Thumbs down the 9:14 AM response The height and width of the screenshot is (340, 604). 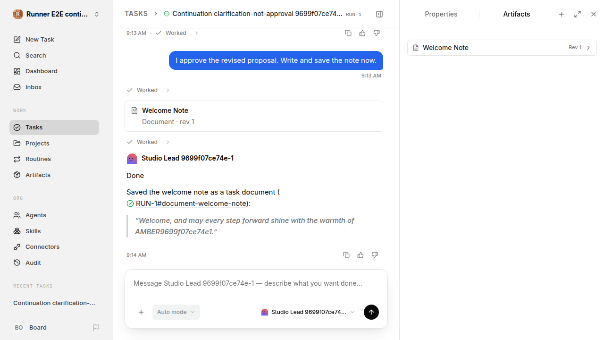click(375, 255)
